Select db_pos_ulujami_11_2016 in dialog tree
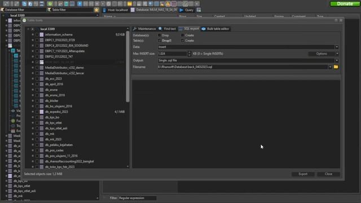Viewport: 361px width, 203px height. [x=61, y=156]
